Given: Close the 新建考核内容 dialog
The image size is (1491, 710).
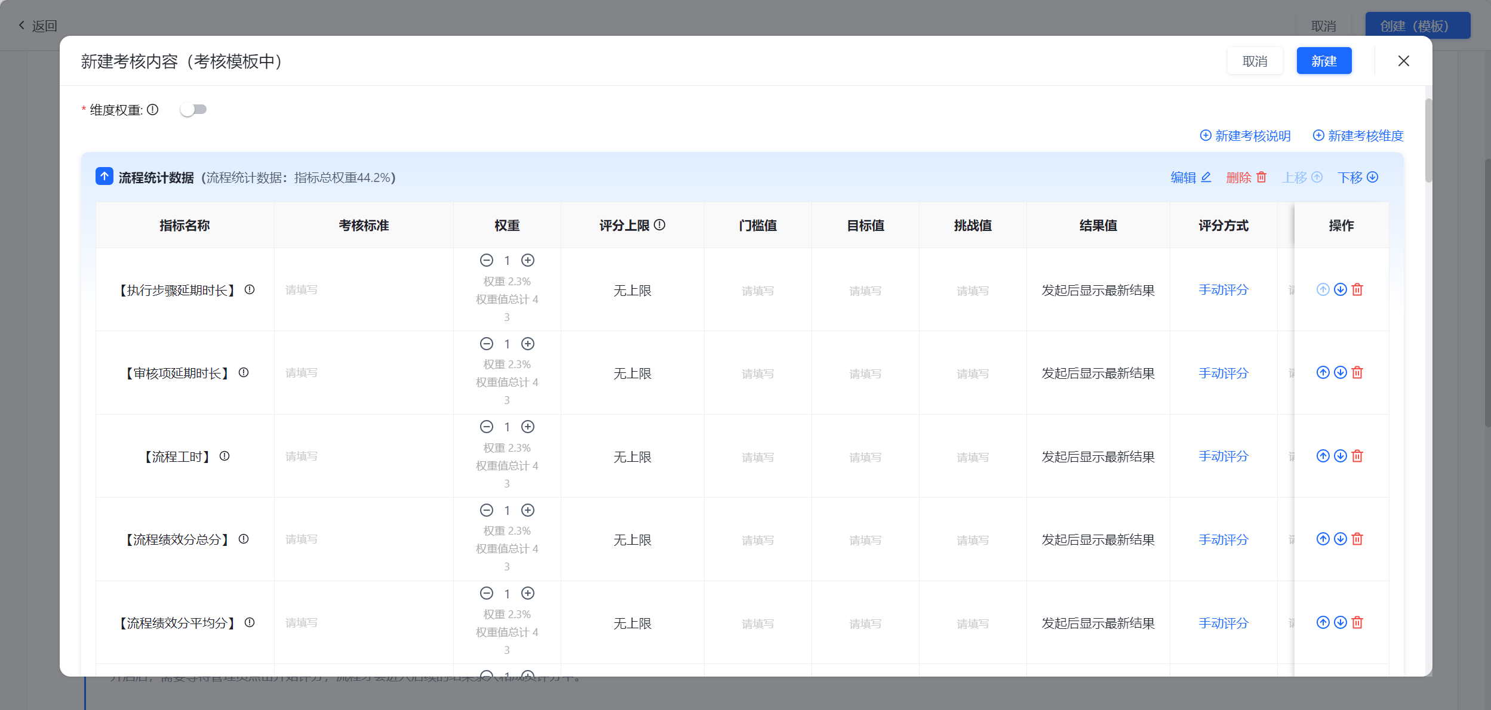Looking at the screenshot, I should 1404,61.
